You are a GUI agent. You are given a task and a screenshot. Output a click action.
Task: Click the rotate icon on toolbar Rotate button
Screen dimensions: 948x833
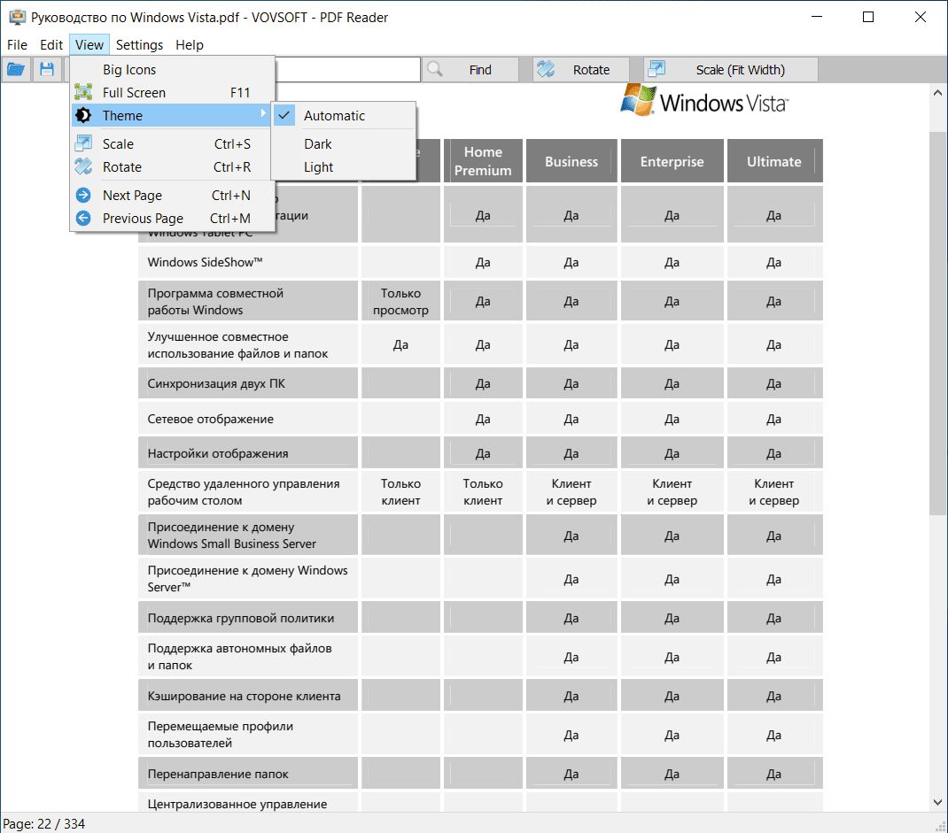(546, 69)
